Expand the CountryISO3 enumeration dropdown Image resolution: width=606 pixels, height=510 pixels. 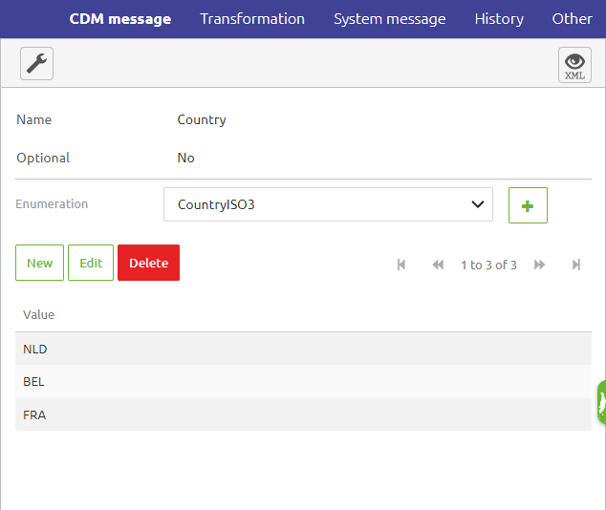tap(328, 204)
